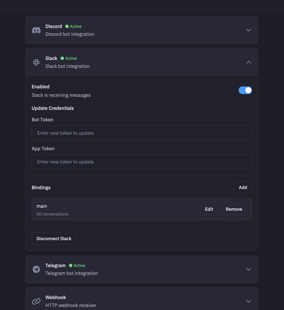Collapse the Slack integration section
The height and width of the screenshot is (310, 284).
[x=248, y=62]
